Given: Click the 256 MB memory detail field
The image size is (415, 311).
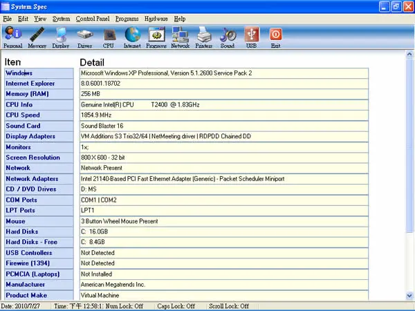Looking at the screenshot, I should tap(224, 94).
